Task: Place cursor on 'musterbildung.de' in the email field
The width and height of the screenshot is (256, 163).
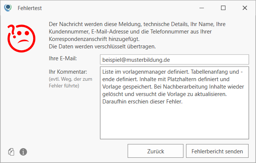Action: 148,60
